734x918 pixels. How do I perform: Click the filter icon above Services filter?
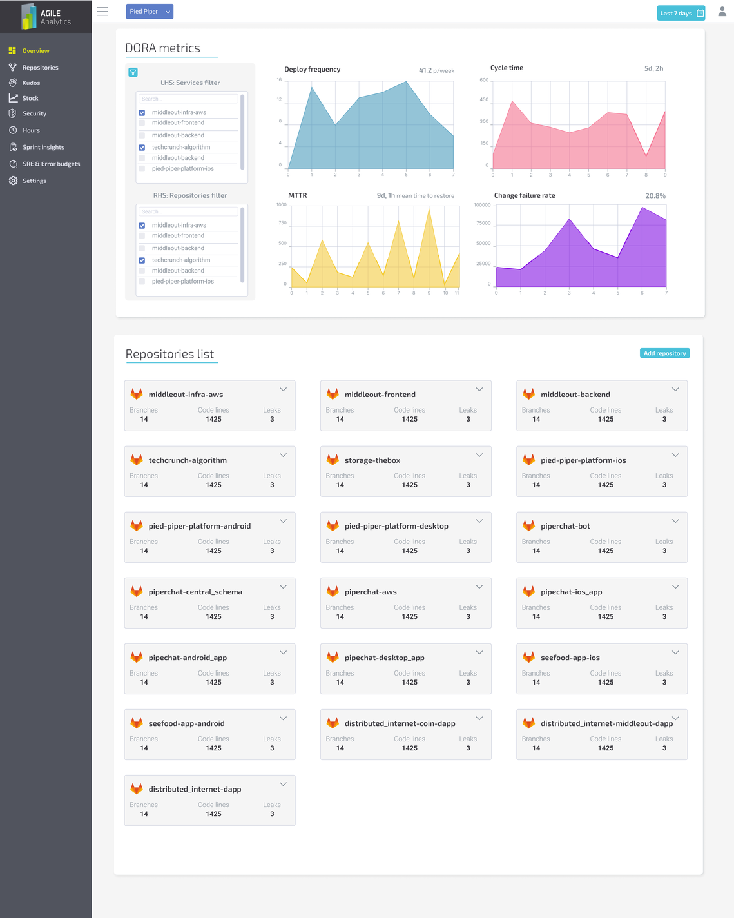click(133, 72)
